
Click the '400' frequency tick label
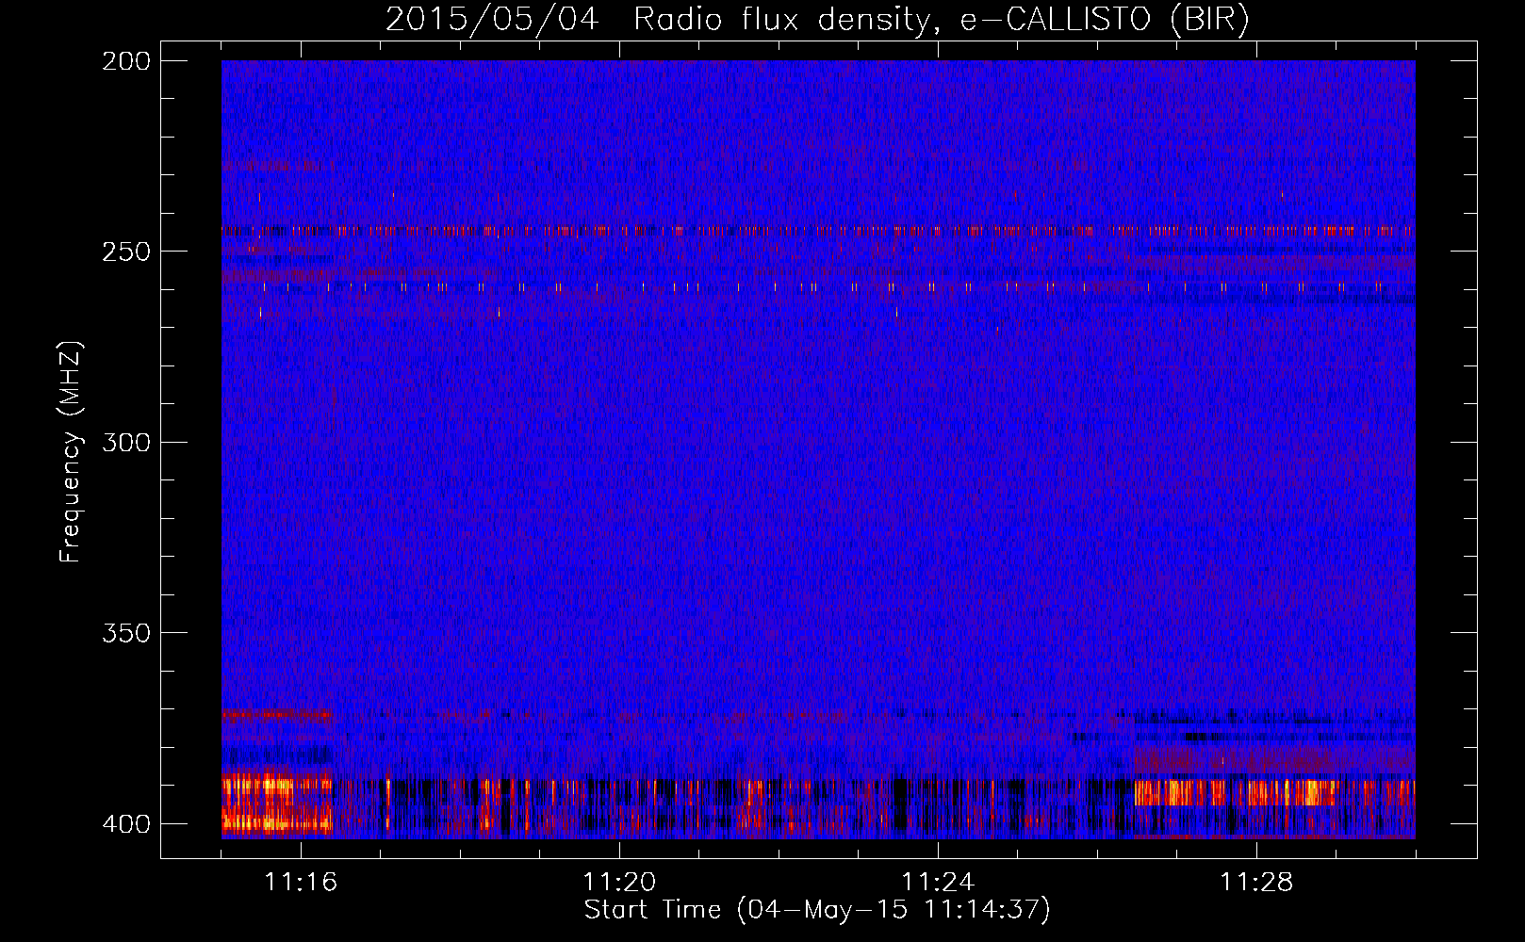(126, 824)
